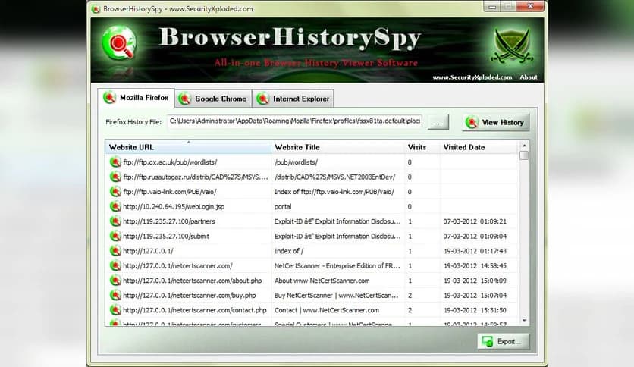The width and height of the screenshot is (634, 367).
Task: Sort by Visits column header
Action: coord(422,147)
